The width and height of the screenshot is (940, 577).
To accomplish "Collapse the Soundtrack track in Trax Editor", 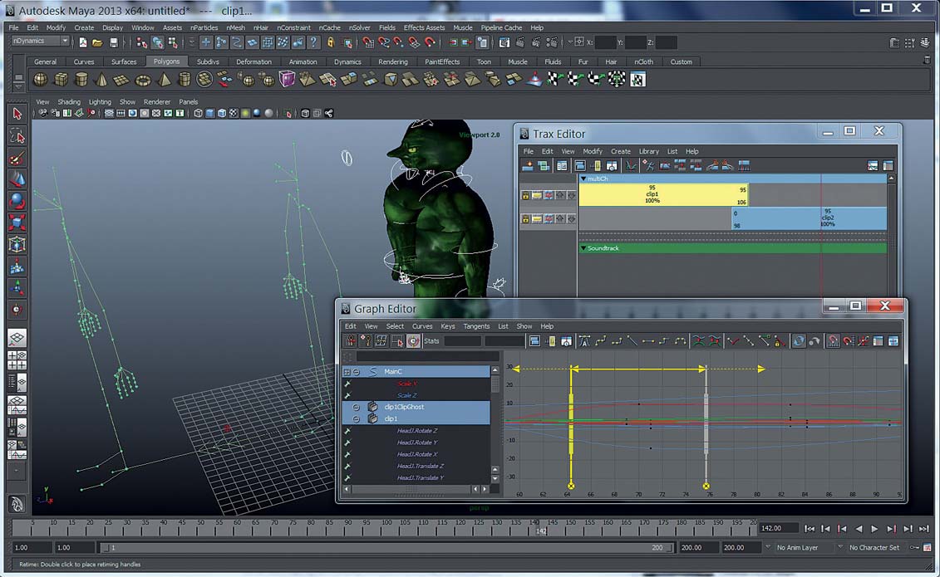I will [583, 247].
